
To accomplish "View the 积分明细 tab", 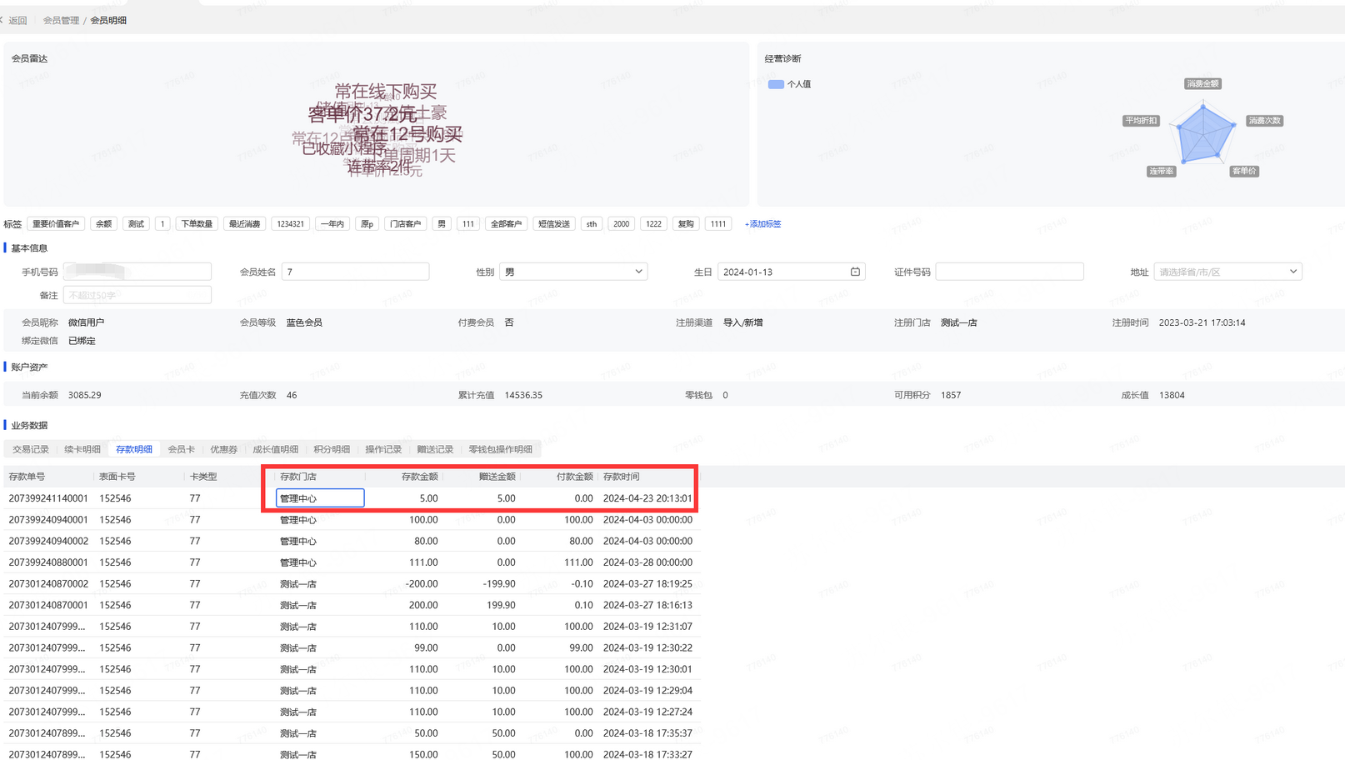I will tap(332, 449).
